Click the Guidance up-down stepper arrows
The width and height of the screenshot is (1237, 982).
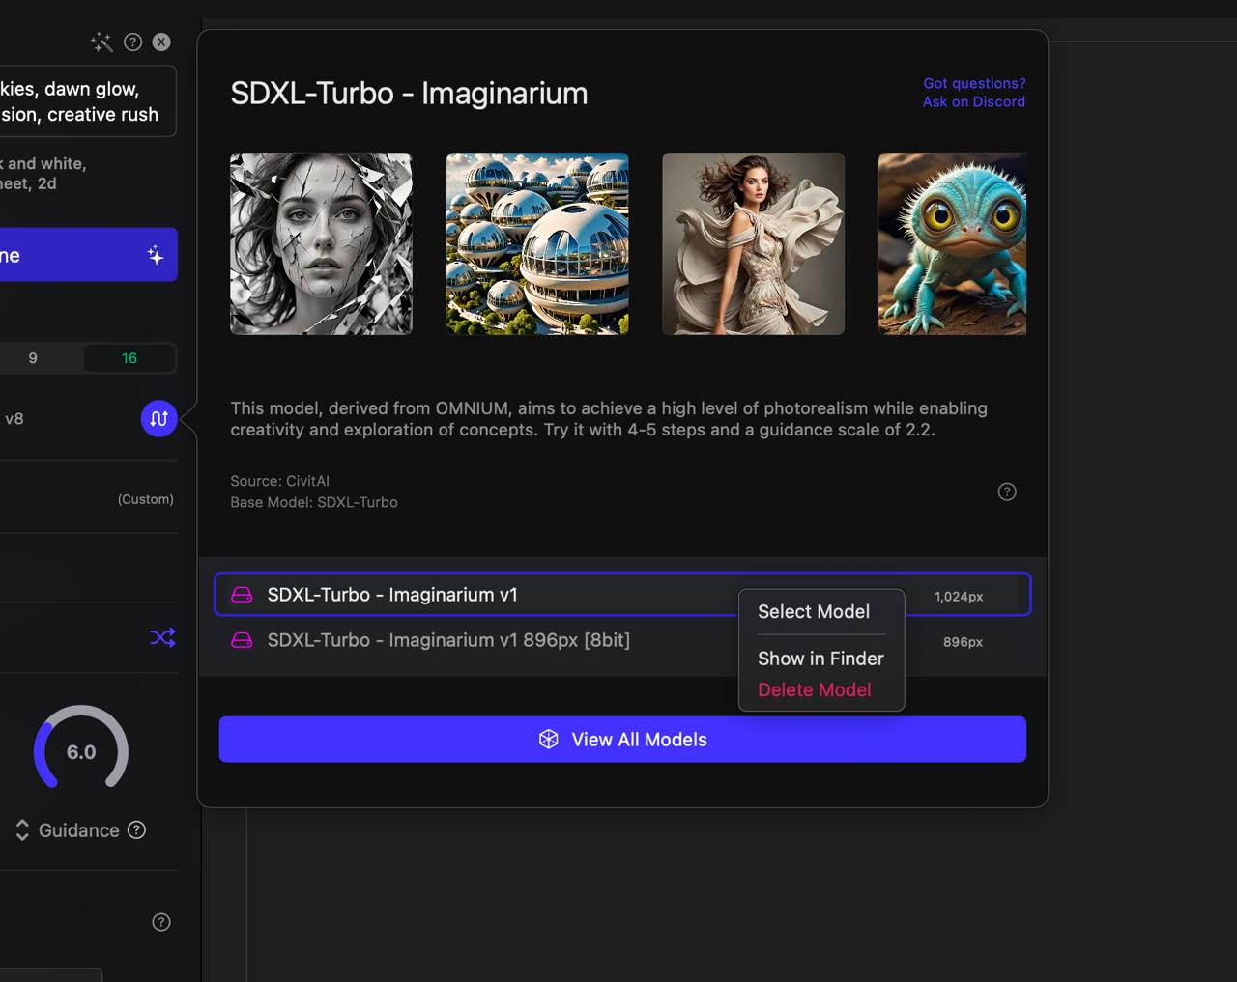(x=22, y=830)
